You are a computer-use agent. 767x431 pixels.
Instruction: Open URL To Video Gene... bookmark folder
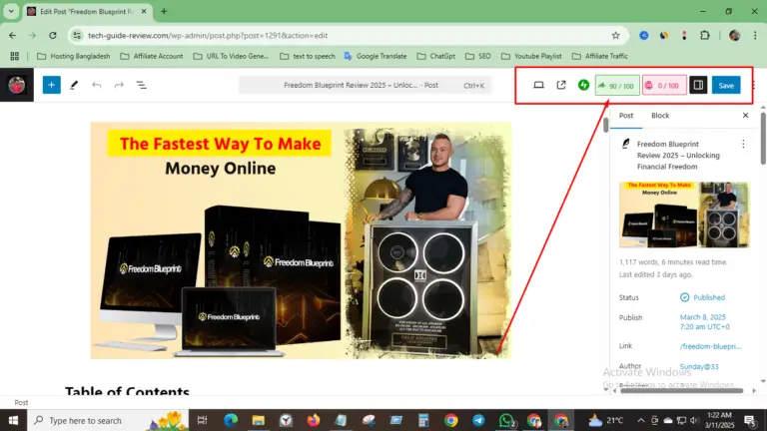pos(231,56)
